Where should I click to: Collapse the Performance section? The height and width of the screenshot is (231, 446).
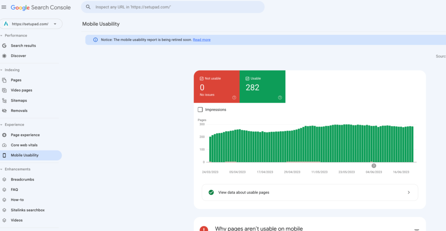(2, 36)
